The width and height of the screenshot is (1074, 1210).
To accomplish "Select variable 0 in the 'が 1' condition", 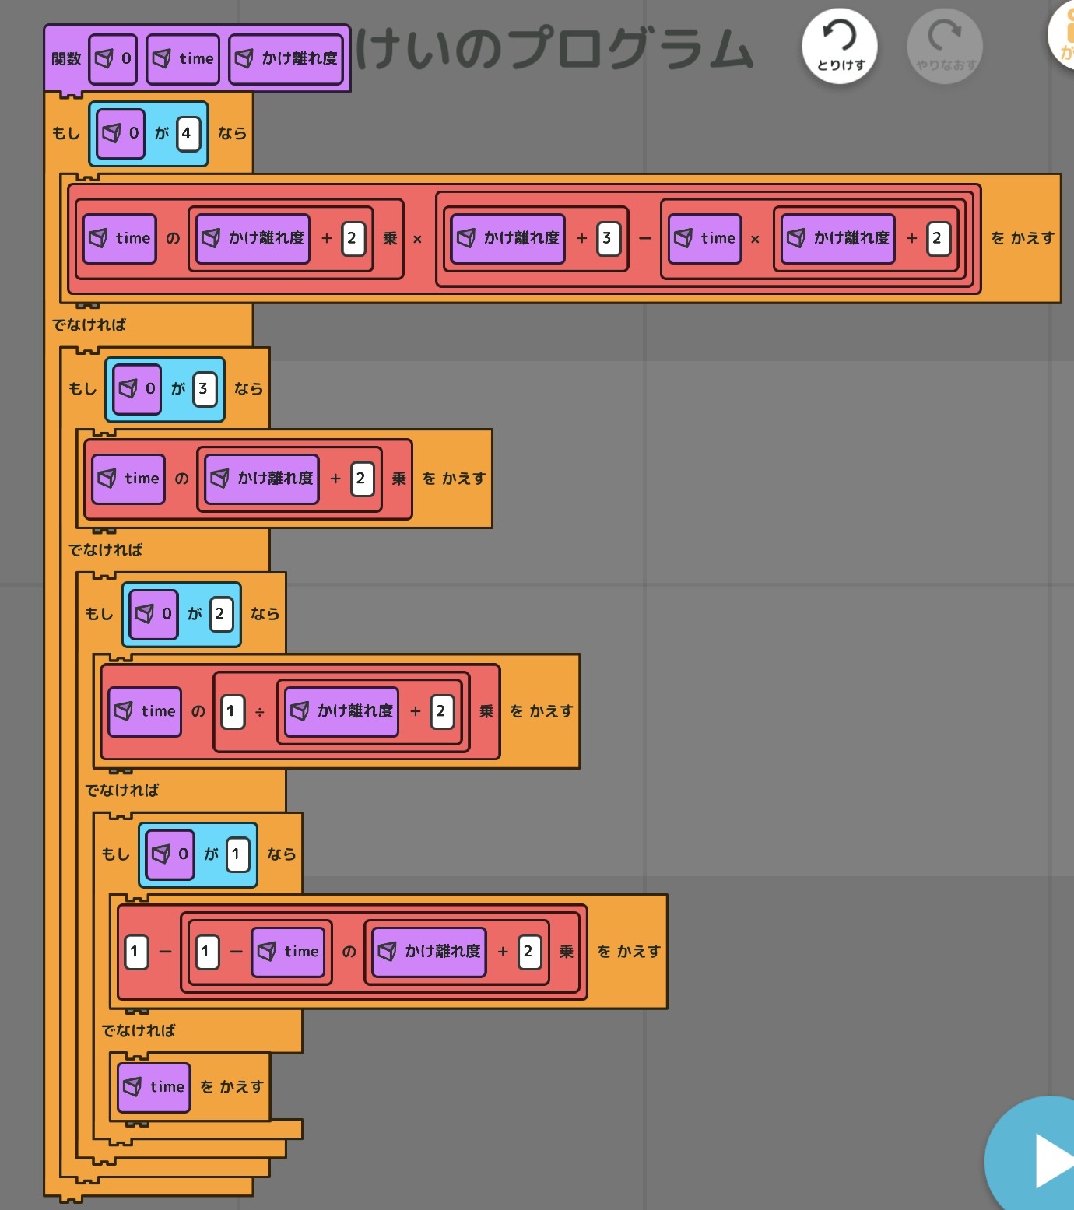I will click(x=170, y=854).
